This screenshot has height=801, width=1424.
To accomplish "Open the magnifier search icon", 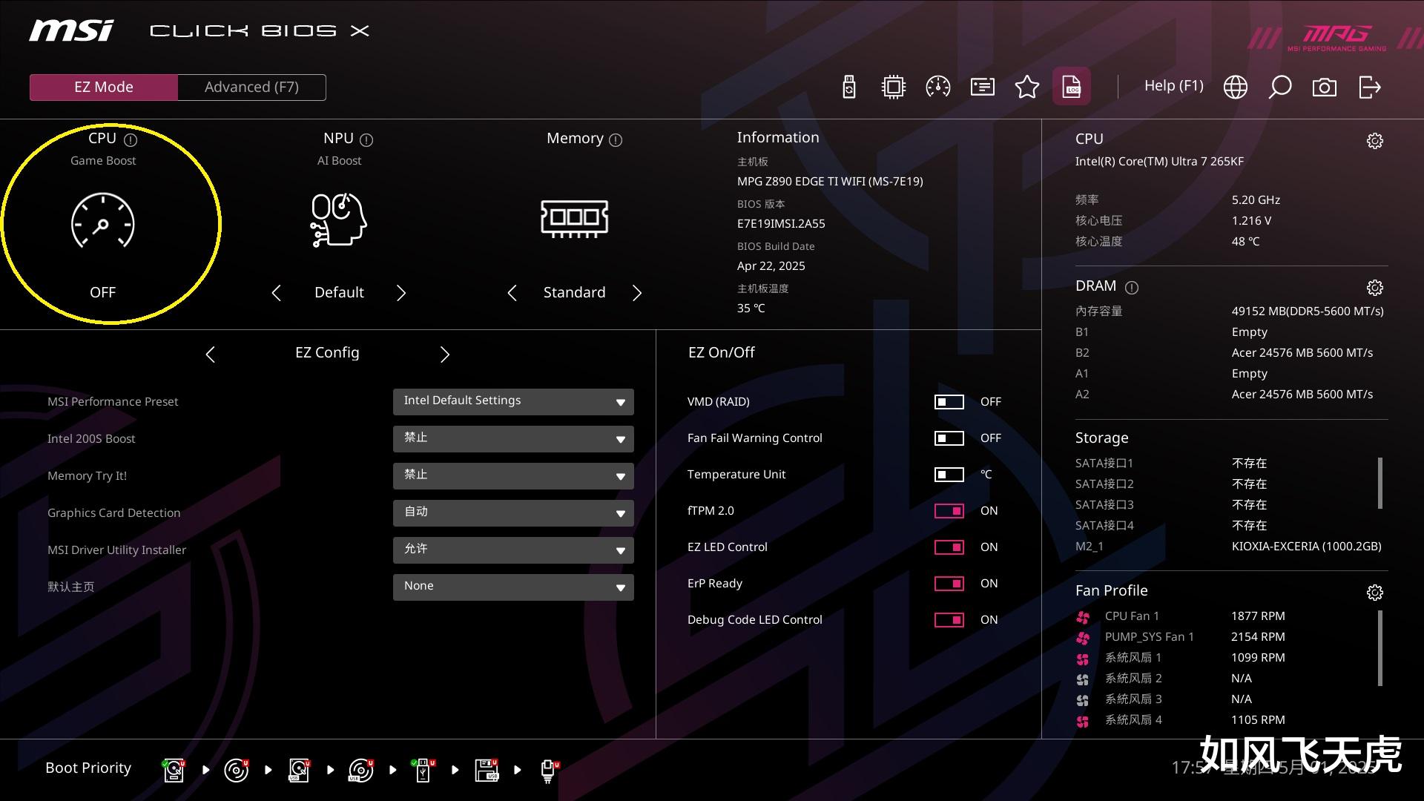I will (1280, 87).
